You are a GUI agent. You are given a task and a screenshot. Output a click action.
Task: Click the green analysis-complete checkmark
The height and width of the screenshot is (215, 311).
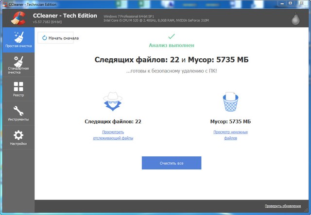pos(171,36)
